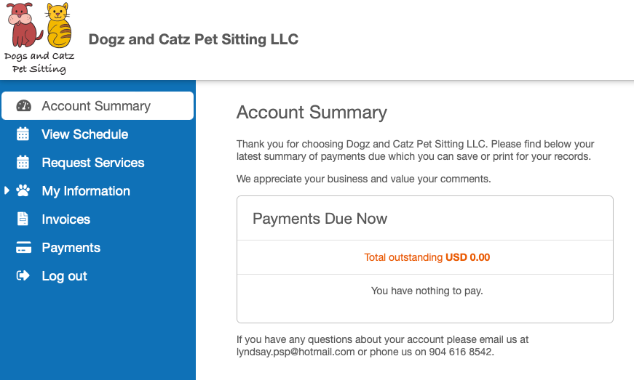Click the calendar icon next to View Schedule
This screenshot has height=380, width=634.
click(x=23, y=134)
